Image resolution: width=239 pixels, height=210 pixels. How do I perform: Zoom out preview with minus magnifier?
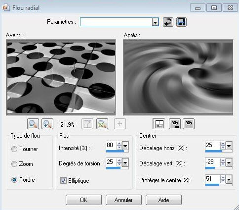point(33,124)
